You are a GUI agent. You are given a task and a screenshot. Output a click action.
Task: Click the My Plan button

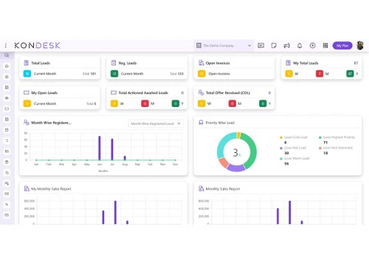[342, 46]
